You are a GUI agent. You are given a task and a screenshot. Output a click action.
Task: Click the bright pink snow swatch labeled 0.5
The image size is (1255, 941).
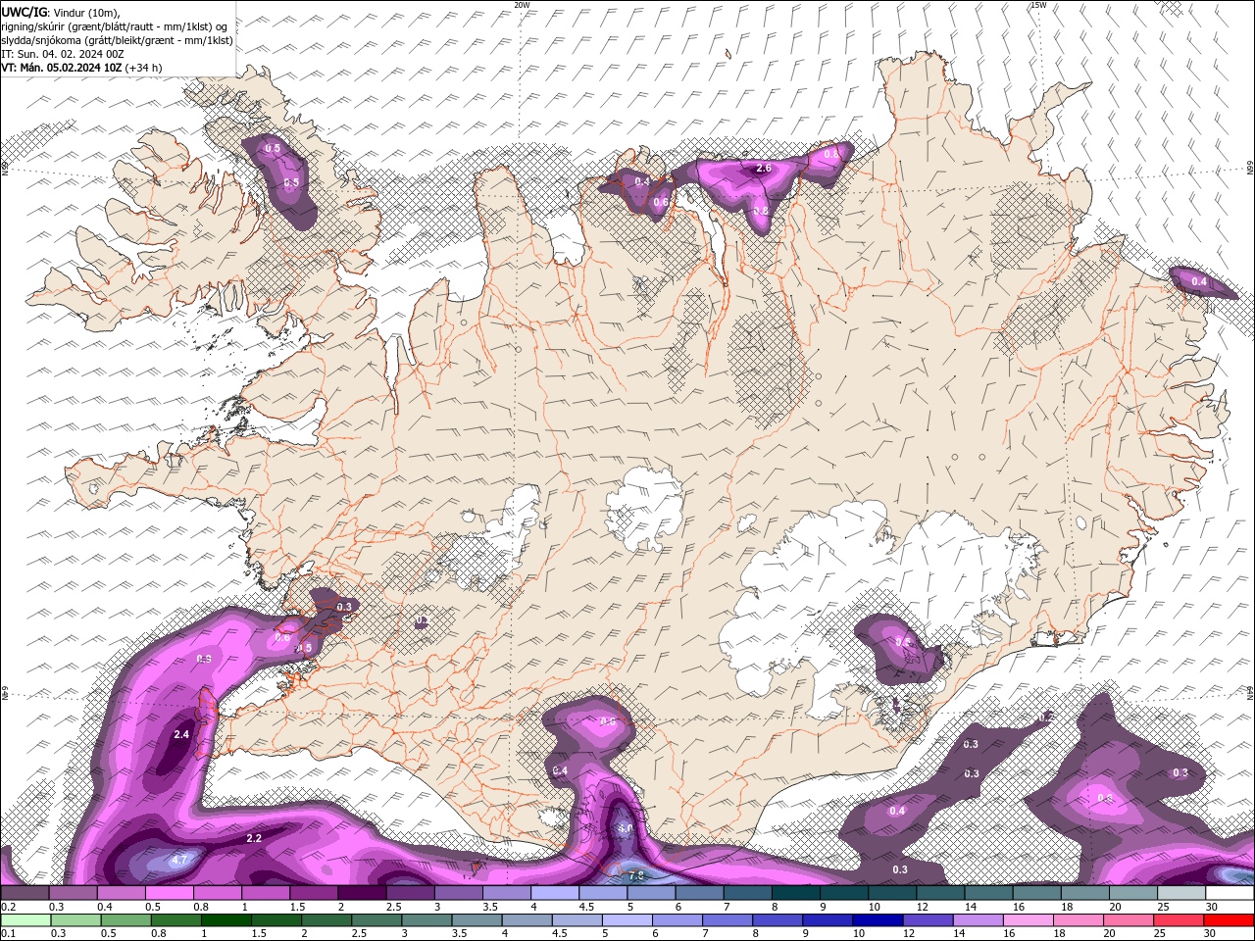(170, 893)
